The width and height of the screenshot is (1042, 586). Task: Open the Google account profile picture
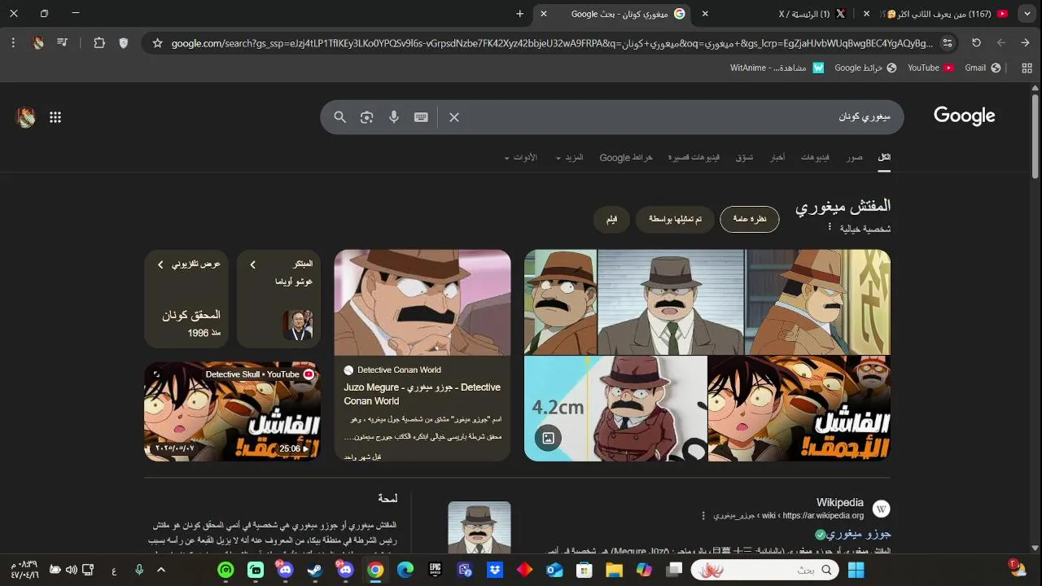pos(26,117)
